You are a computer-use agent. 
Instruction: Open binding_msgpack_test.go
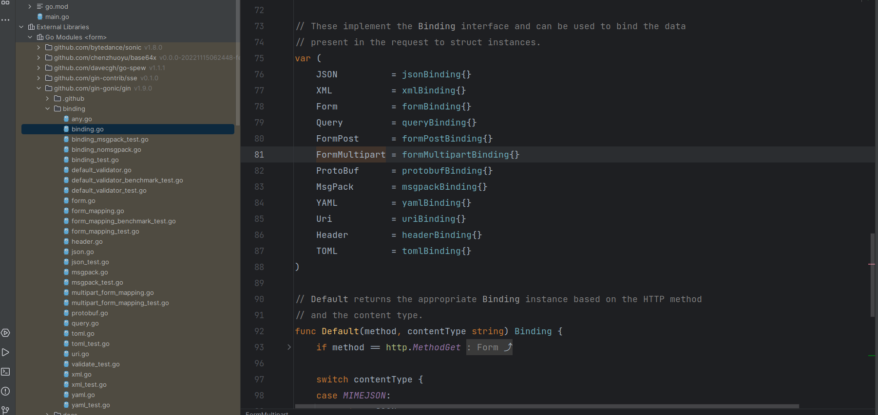coord(110,139)
